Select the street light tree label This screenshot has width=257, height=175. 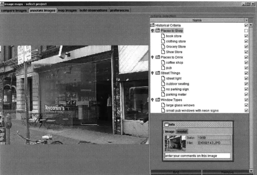(174, 78)
